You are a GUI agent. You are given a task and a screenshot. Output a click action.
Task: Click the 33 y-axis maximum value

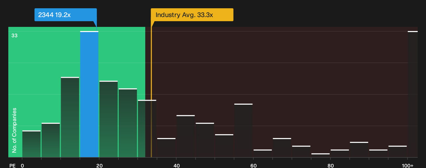pos(15,36)
